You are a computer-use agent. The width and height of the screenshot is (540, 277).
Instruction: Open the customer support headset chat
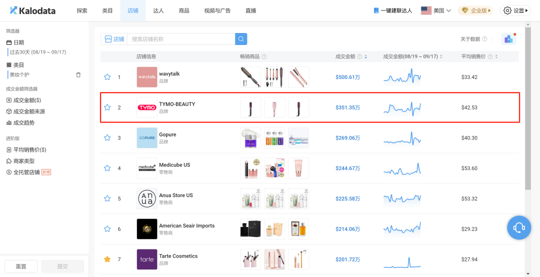coord(519,228)
